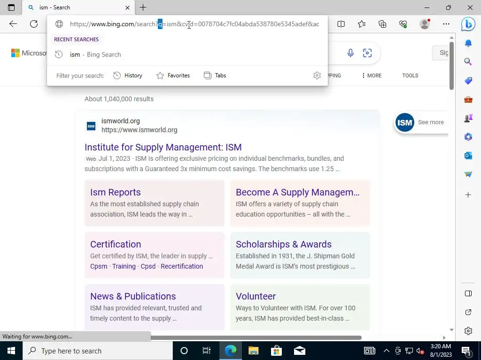
Task: Click the address bar URL field
Action: tap(194, 24)
